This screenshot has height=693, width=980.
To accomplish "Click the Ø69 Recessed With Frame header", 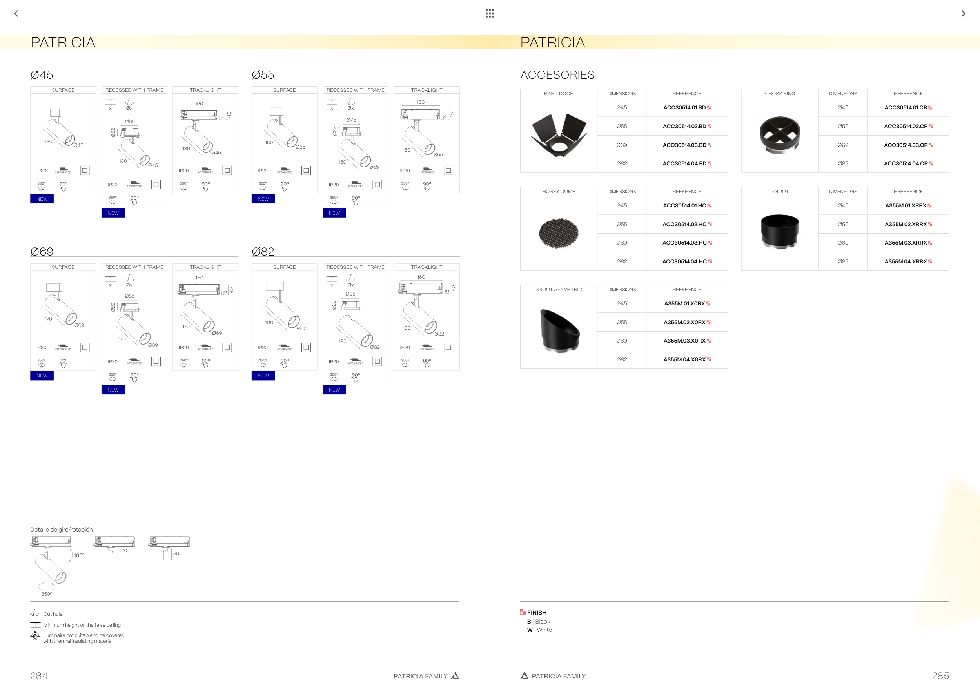I will pyautogui.click(x=134, y=267).
